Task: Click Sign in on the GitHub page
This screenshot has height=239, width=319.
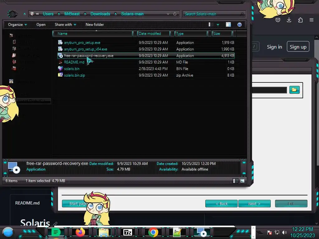Action: click(x=274, y=47)
